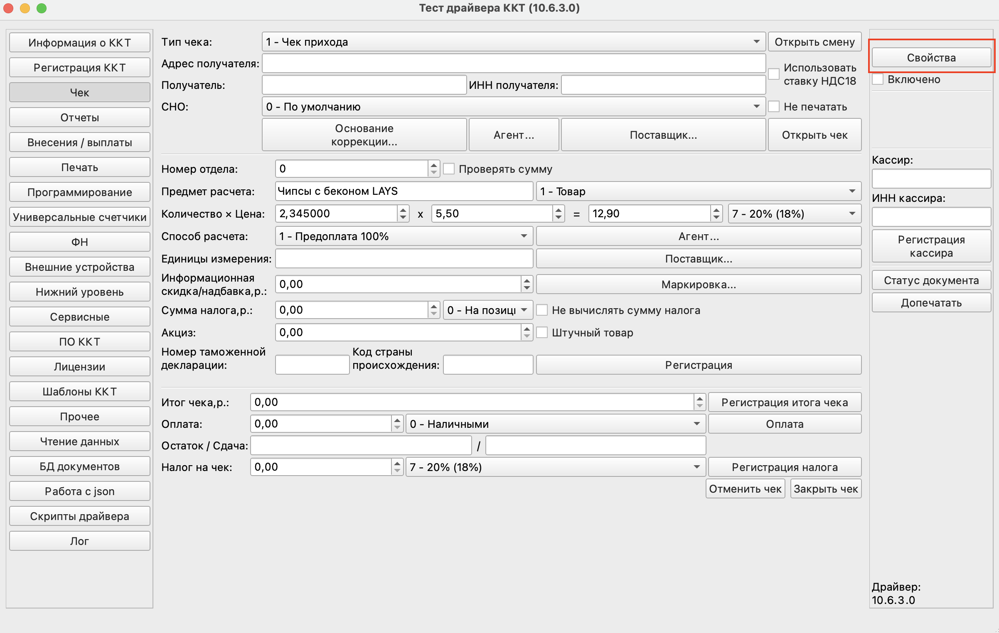Increment the payment (Оплата) amount stepper
The height and width of the screenshot is (633, 999).
tap(397, 420)
